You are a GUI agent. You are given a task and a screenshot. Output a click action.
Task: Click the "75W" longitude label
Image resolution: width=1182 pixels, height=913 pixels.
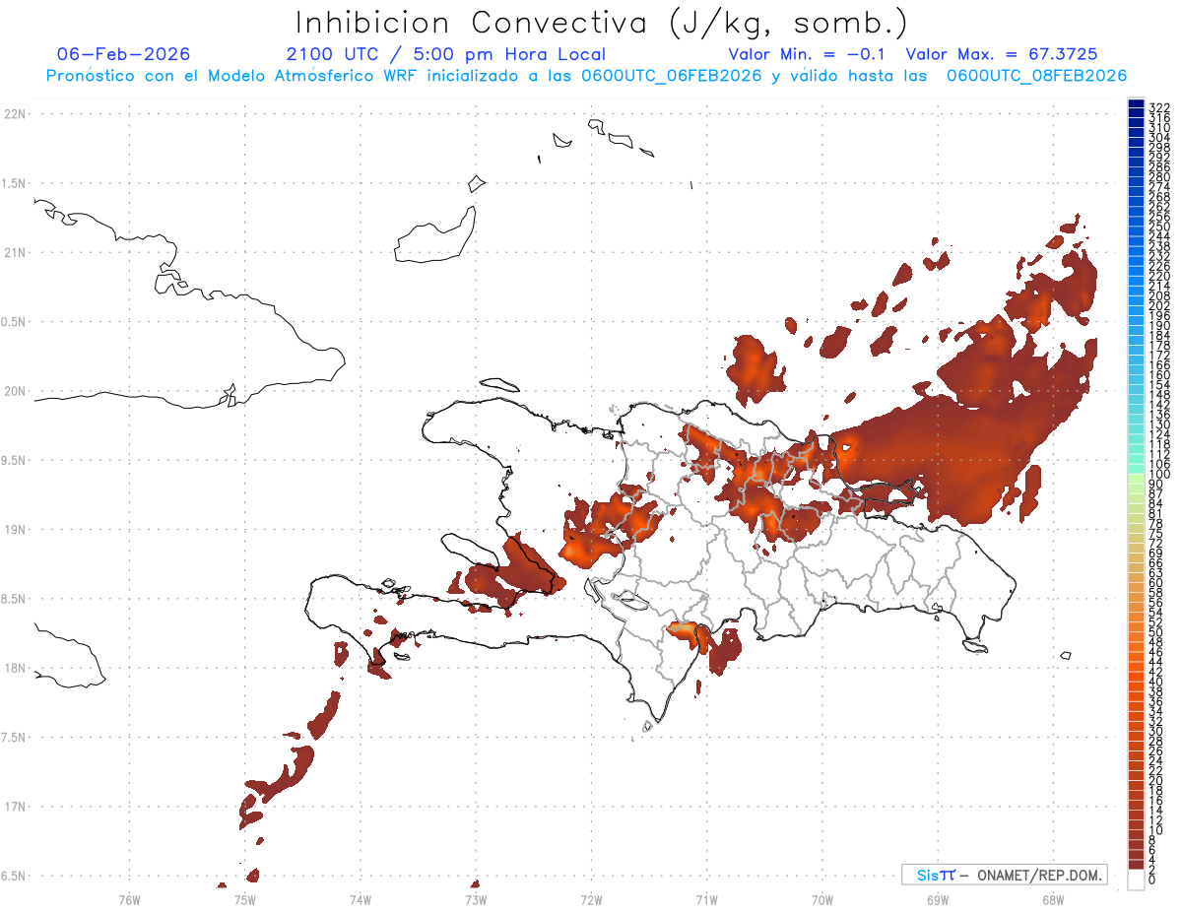245,899
